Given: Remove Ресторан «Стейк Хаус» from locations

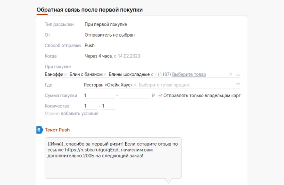Looking at the screenshot, I should (x=135, y=85).
